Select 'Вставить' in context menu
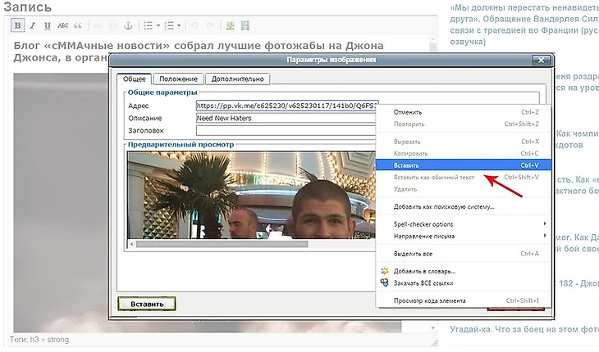 click(x=408, y=165)
